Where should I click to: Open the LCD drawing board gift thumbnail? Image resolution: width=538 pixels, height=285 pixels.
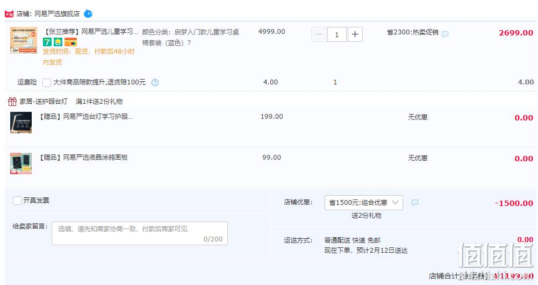click(x=21, y=163)
